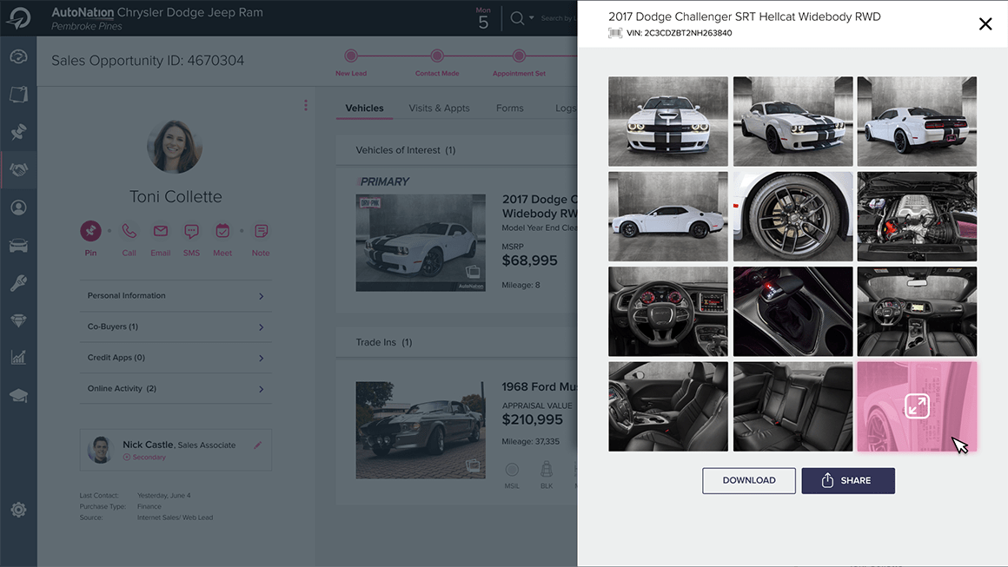Click Toni Collette's profile photo
Image resolution: width=1008 pixels, height=567 pixels.
coord(175,147)
